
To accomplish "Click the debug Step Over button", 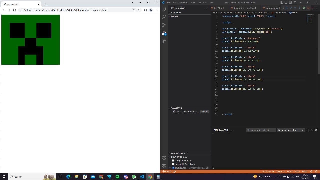I will pyautogui.click(x=291, y=8).
